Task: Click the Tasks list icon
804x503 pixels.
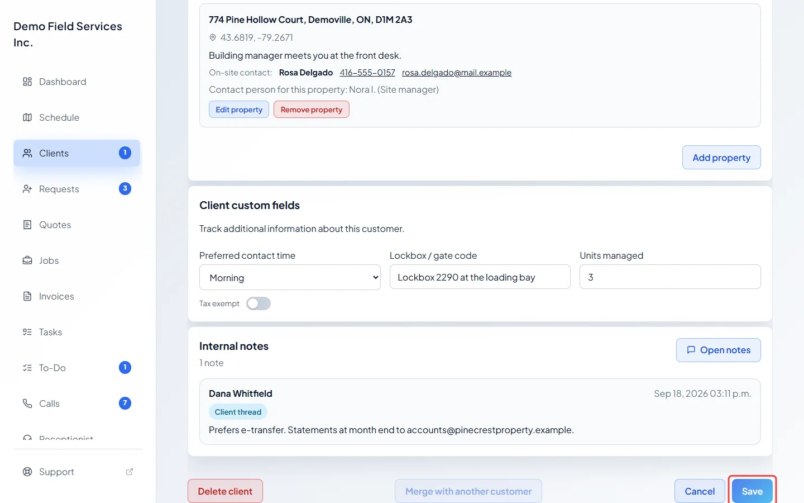Action: tap(27, 332)
